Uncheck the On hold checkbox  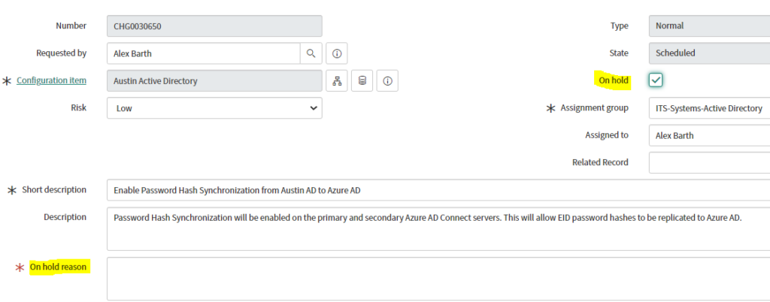point(656,80)
